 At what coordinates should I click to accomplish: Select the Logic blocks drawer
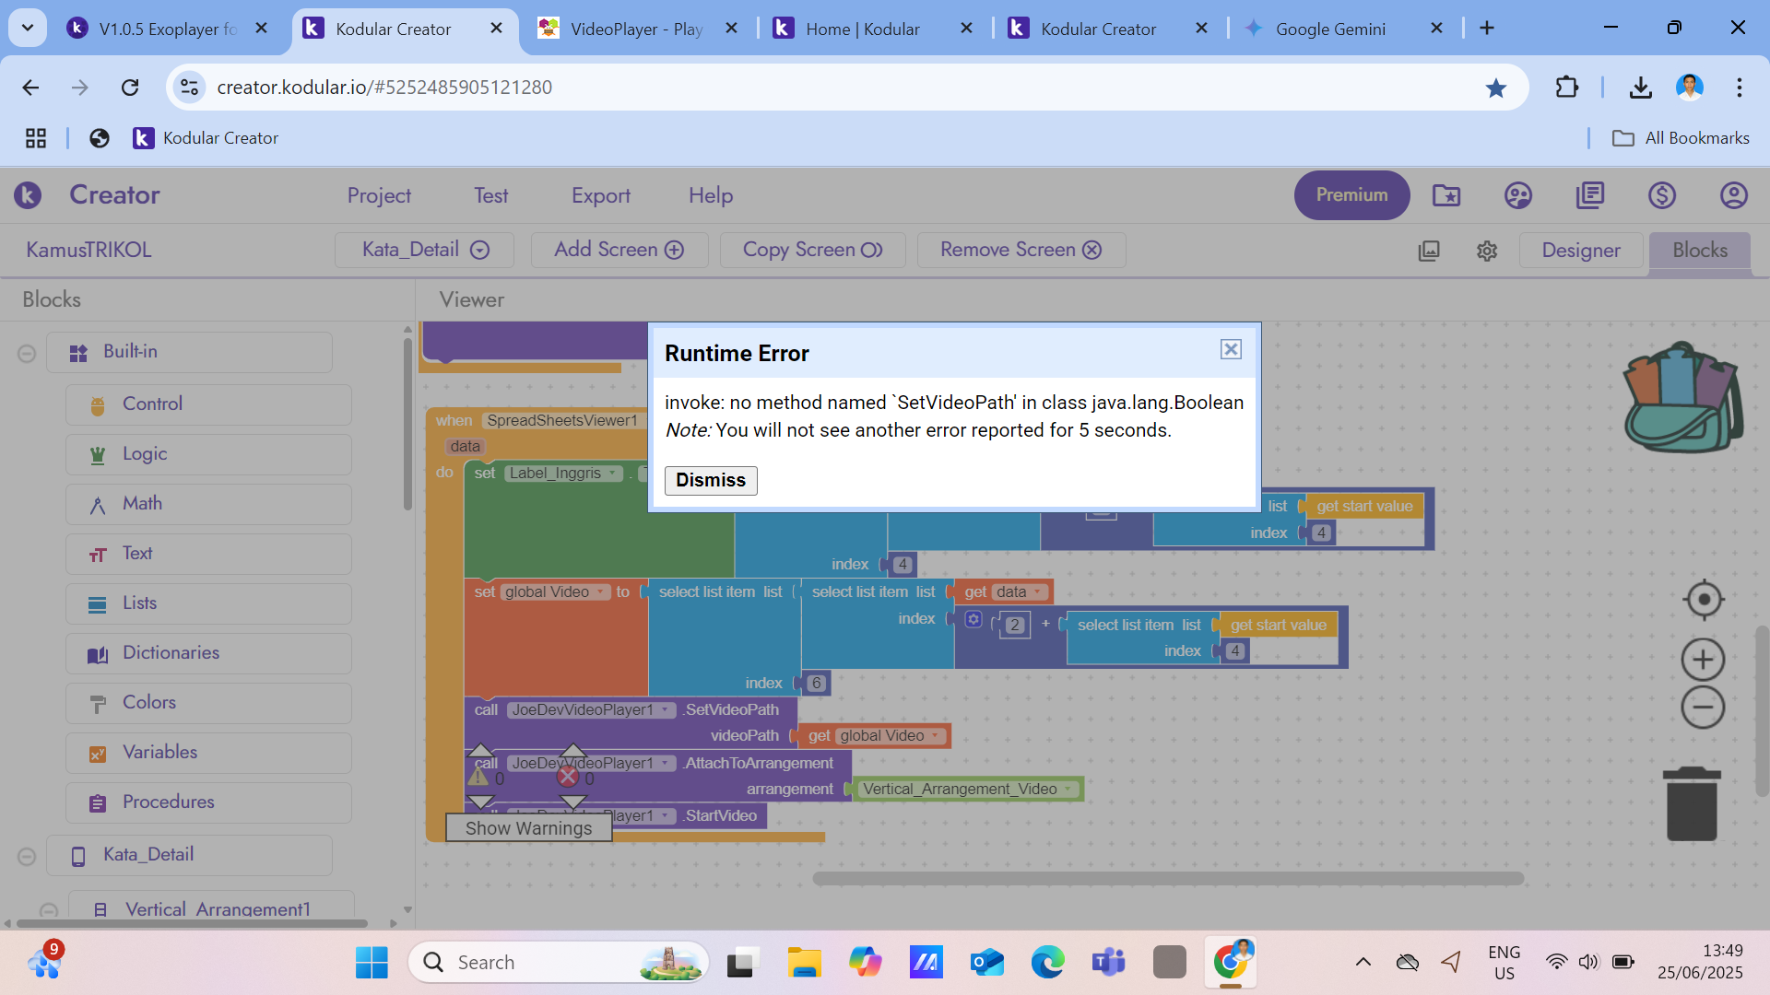tap(208, 454)
